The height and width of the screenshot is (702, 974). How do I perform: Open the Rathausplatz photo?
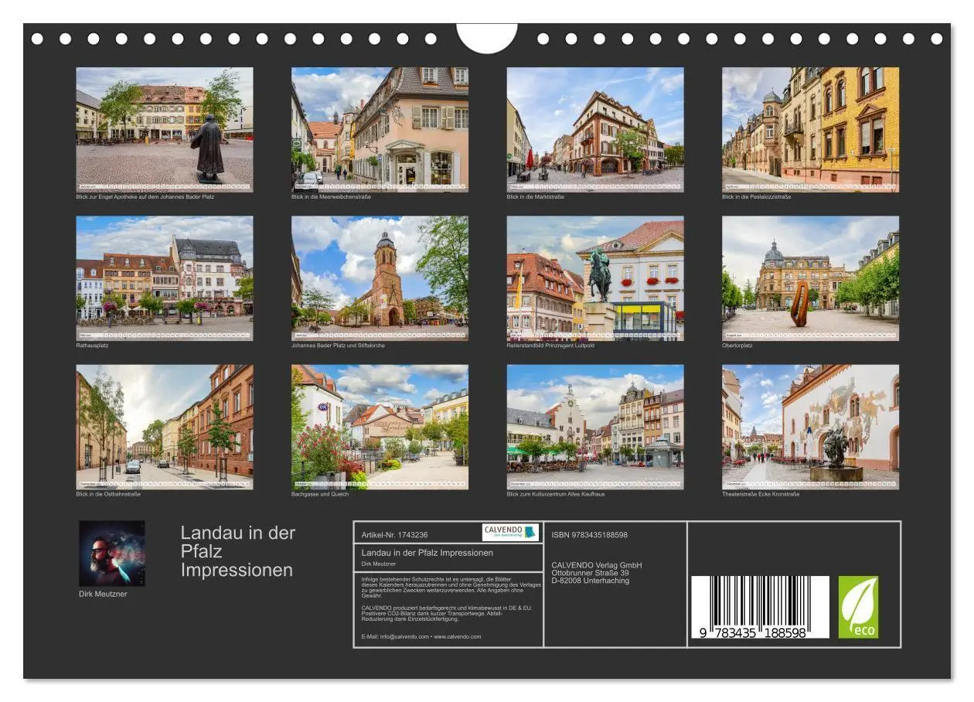(165, 278)
